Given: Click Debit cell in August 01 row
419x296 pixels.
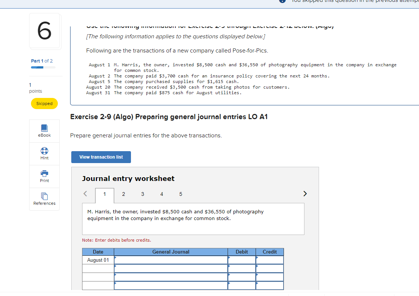Looking at the screenshot, I should pos(242,260).
